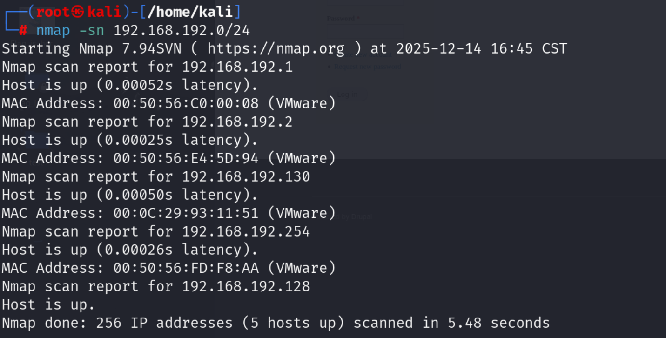
Task: Click the 192.168.192.1 host address
Action: pos(237,67)
